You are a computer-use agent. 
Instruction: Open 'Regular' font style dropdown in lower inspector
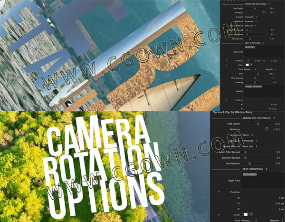[x=276, y=220]
